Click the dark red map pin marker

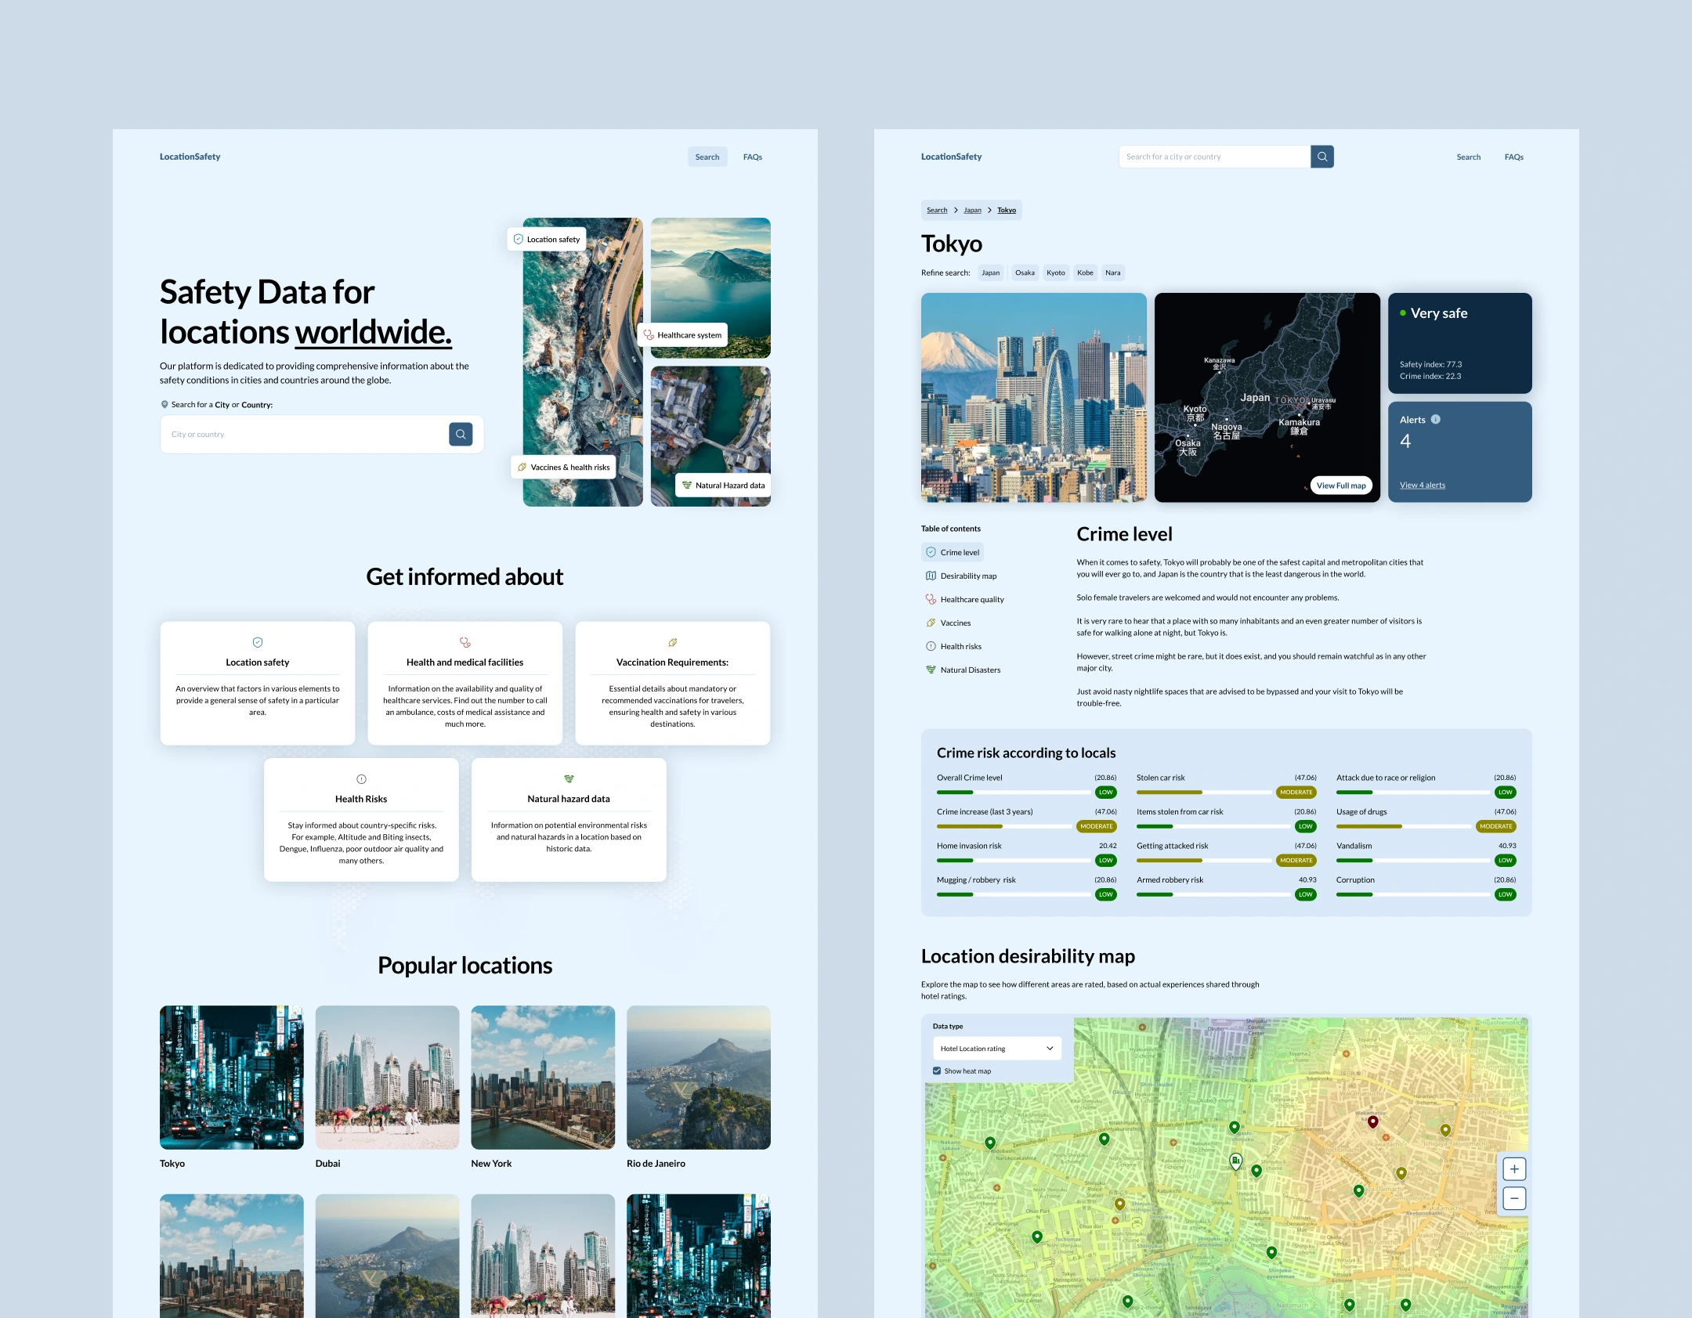pos(1372,1121)
